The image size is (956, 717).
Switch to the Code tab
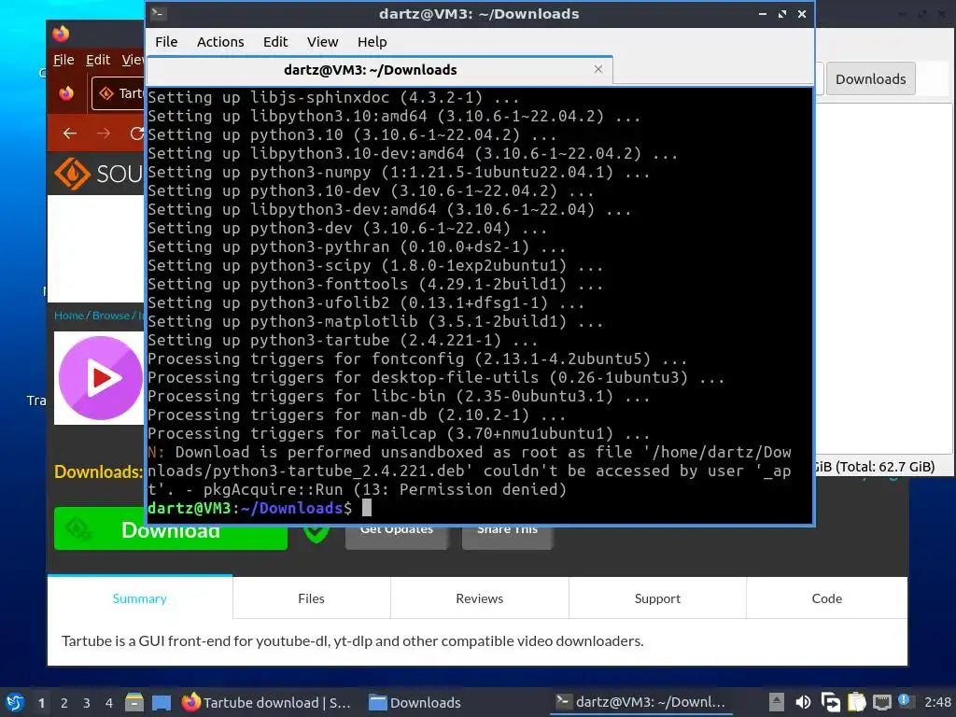pos(827,598)
